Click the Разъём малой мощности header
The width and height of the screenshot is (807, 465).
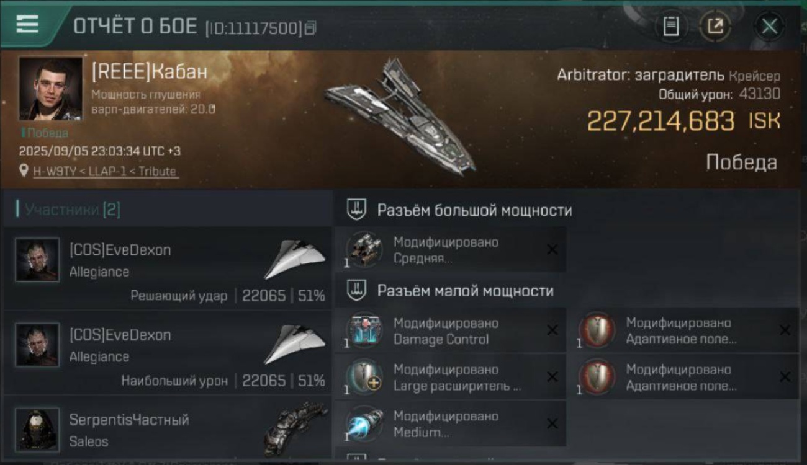pyautogui.click(x=465, y=291)
